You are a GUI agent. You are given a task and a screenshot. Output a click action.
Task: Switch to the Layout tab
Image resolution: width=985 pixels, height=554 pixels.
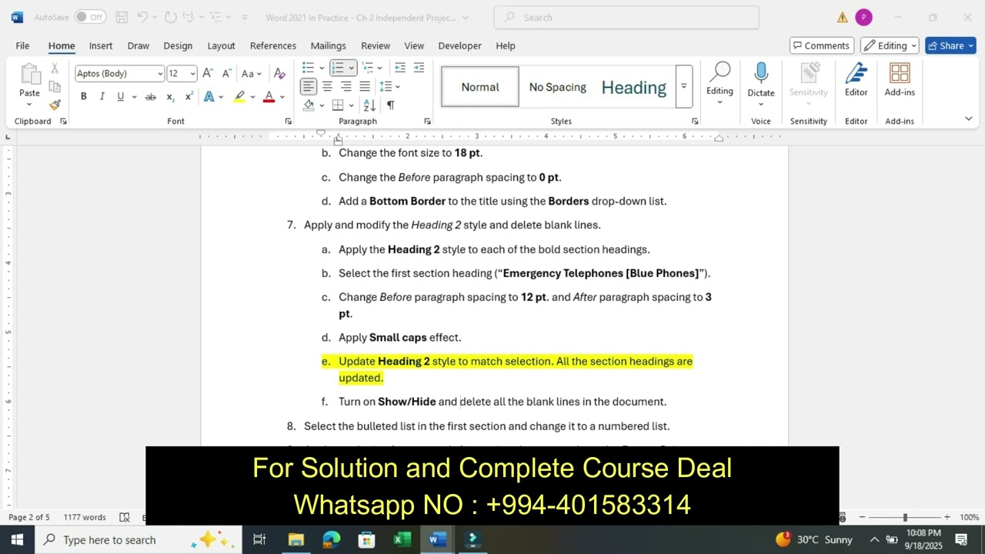pos(221,45)
